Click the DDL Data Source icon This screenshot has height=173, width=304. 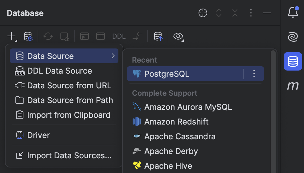(x=20, y=71)
